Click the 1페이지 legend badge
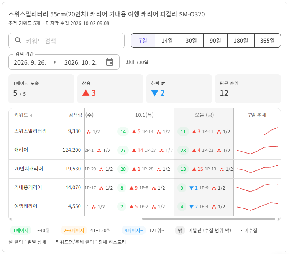 pyautogui.click(x=21, y=230)
